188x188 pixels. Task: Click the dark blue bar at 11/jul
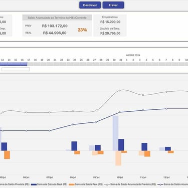144,147
